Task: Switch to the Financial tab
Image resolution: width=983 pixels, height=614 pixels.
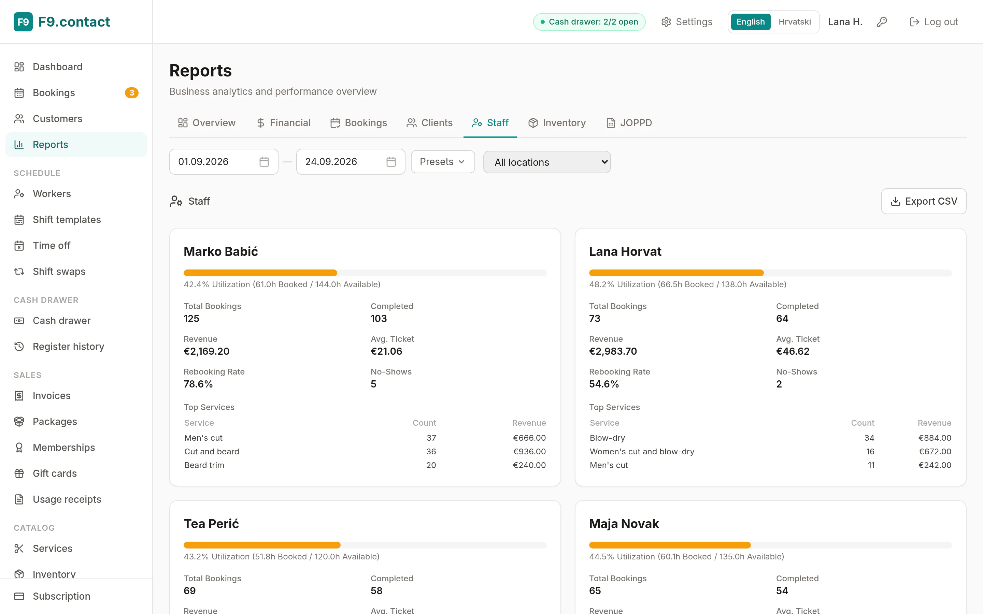Action: pyautogui.click(x=284, y=123)
